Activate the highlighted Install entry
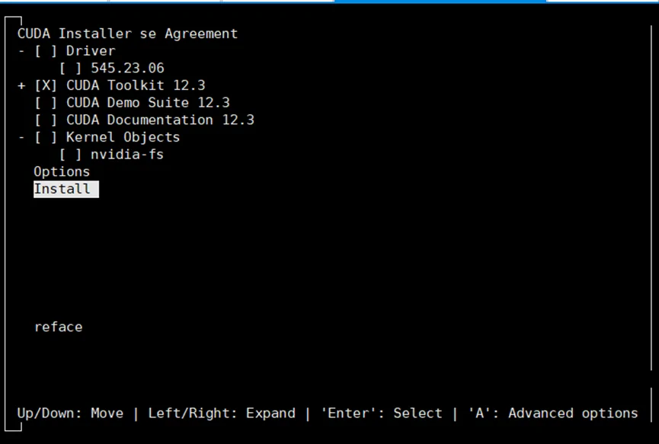 [x=62, y=190]
